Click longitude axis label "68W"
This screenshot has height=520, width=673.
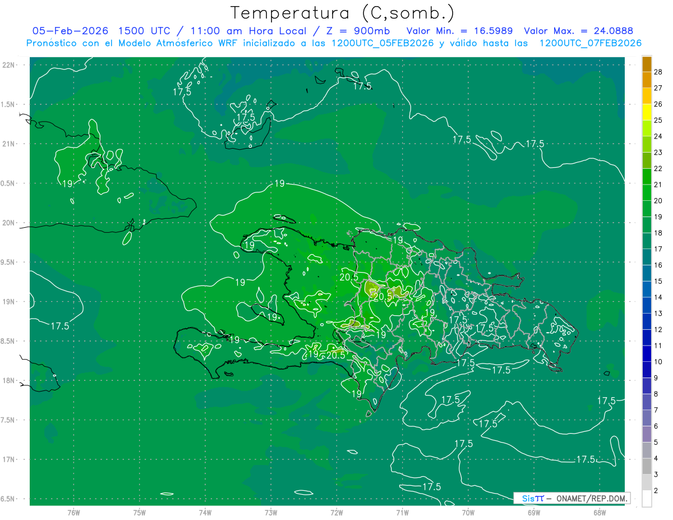tap(600, 512)
